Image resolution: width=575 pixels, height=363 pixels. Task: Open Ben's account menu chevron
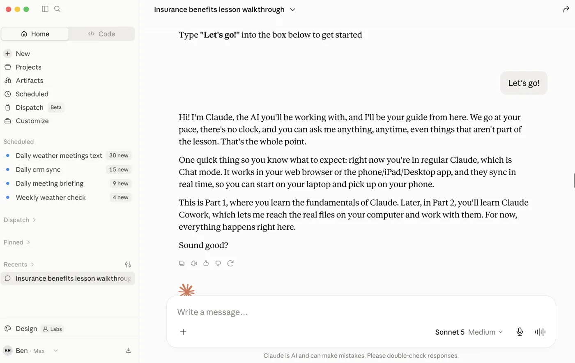[x=56, y=351]
